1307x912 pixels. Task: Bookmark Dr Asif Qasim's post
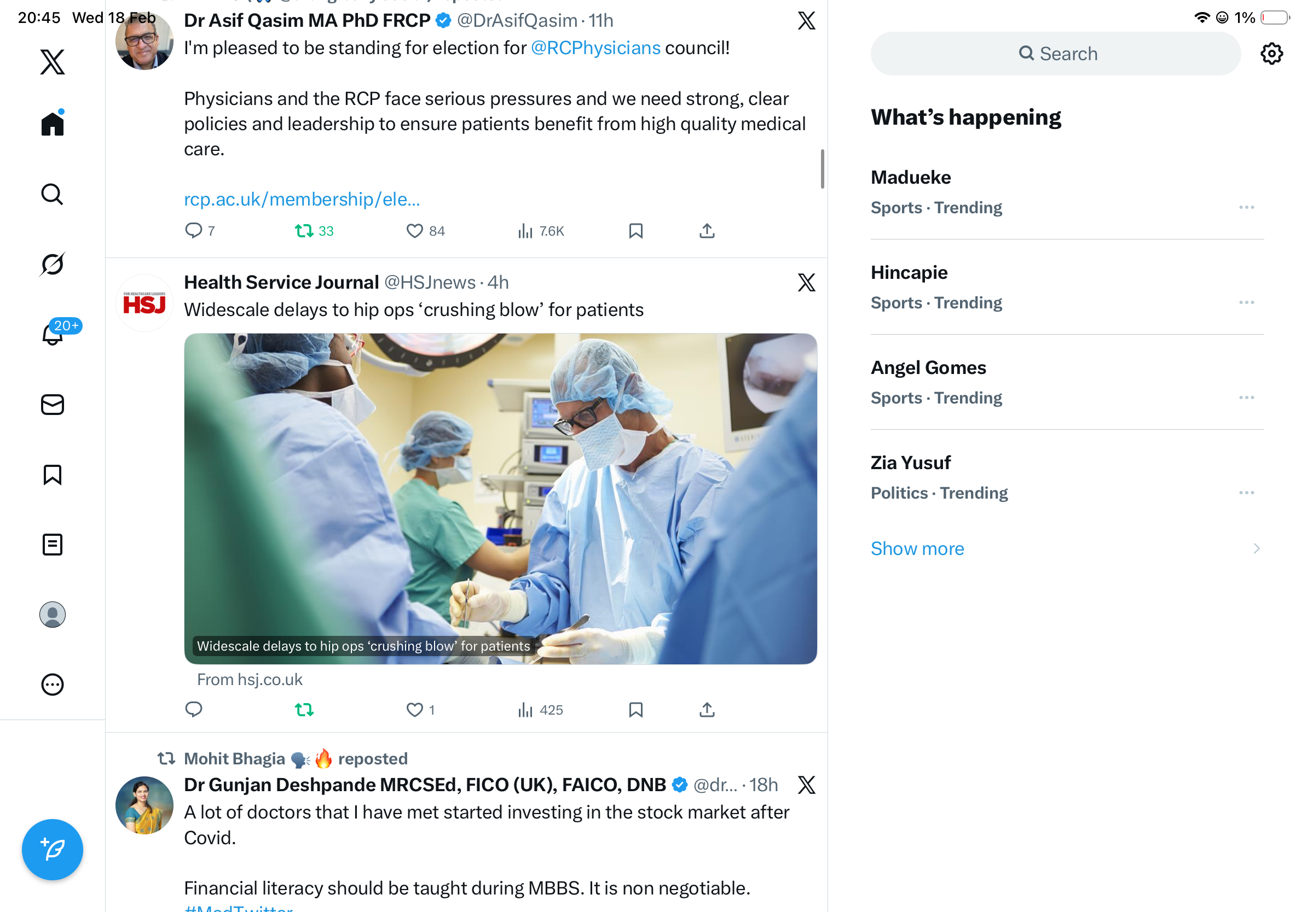coord(635,231)
